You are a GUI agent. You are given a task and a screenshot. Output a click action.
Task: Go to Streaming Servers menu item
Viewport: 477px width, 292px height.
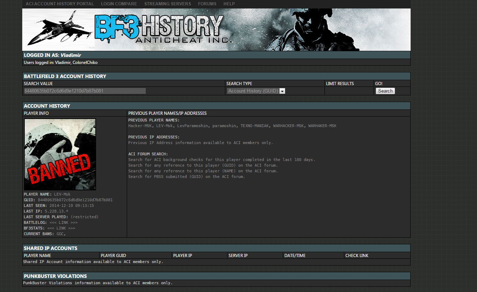pos(167,4)
